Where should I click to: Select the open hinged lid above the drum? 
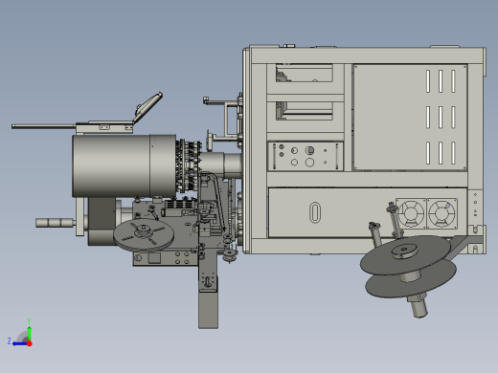click(x=147, y=108)
